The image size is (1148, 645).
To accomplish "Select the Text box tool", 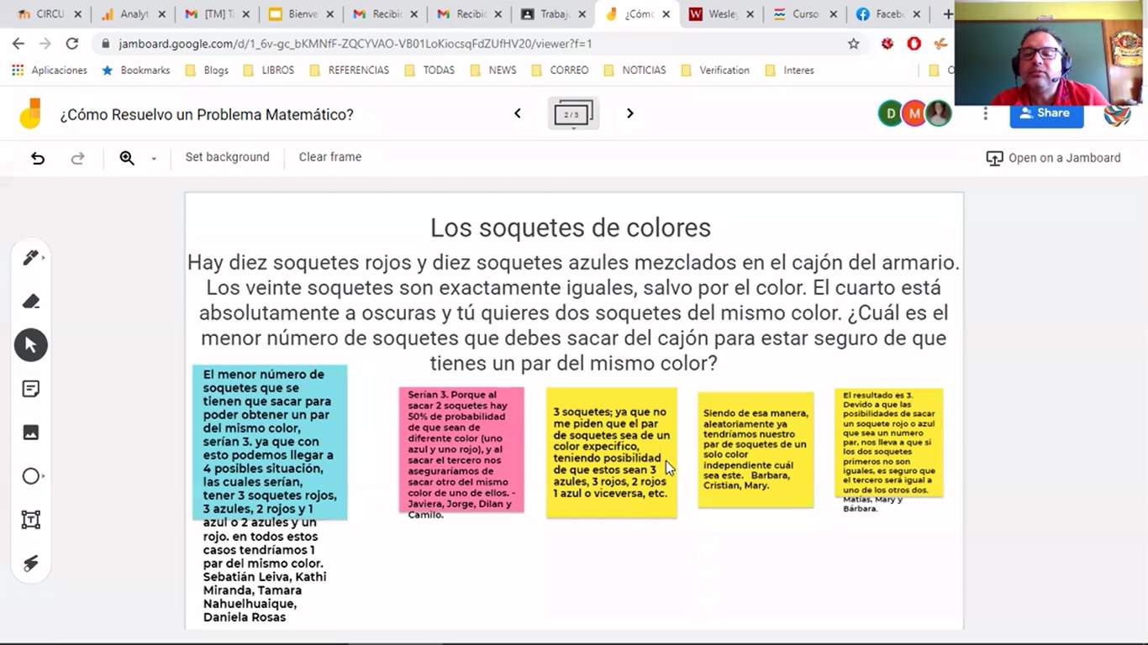I will pyautogui.click(x=31, y=520).
